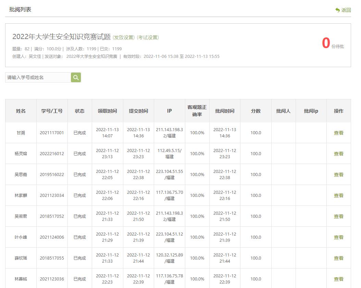Click student ID 2021123036
This screenshot has width=361, height=288.
(52, 279)
